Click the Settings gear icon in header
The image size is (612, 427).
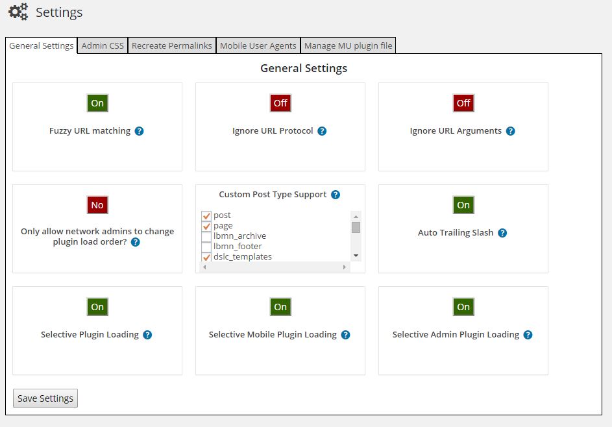click(18, 12)
